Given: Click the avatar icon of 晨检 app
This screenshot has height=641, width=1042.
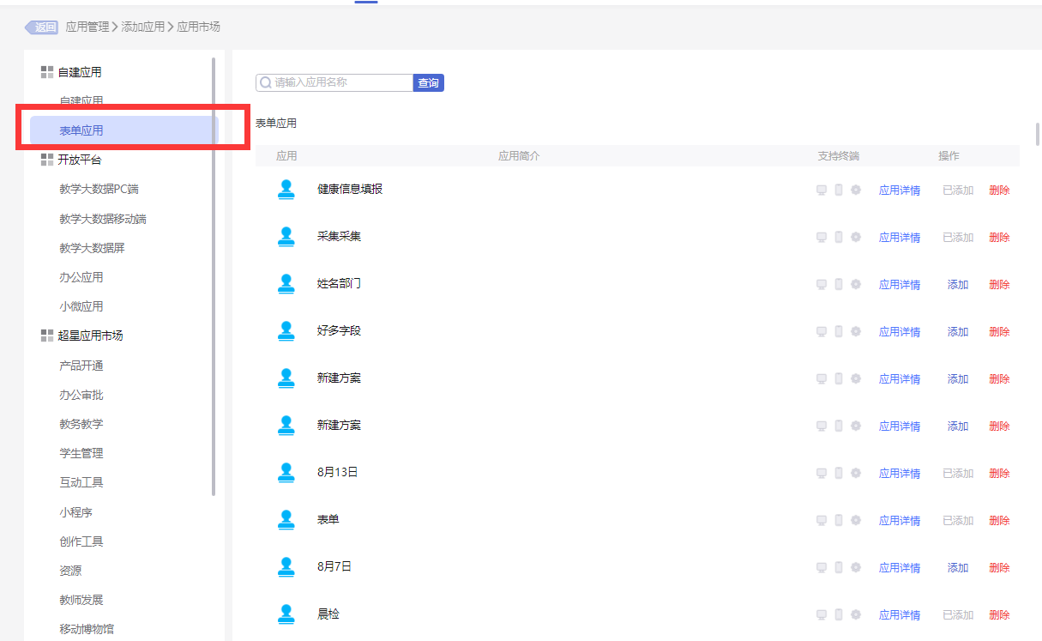Looking at the screenshot, I should 286,614.
